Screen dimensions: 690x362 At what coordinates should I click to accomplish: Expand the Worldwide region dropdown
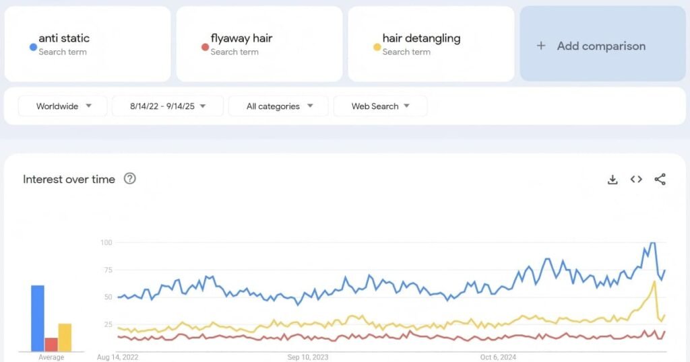point(63,106)
